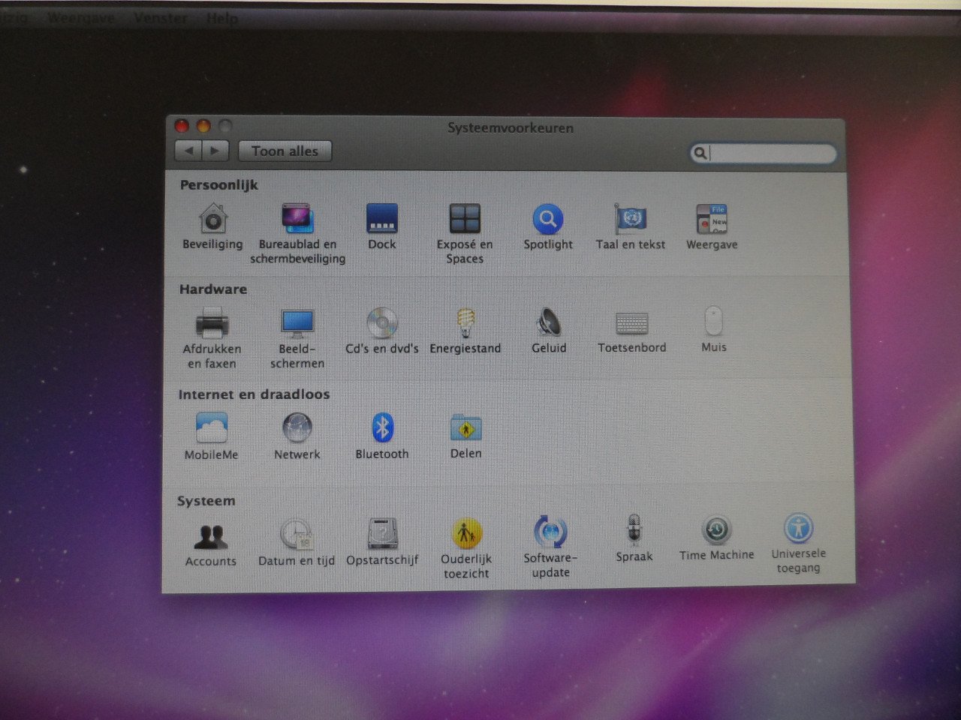This screenshot has width=961, height=720.
Task: Focus the Systeemvoorkeuren search field
Action: point(763,153)
